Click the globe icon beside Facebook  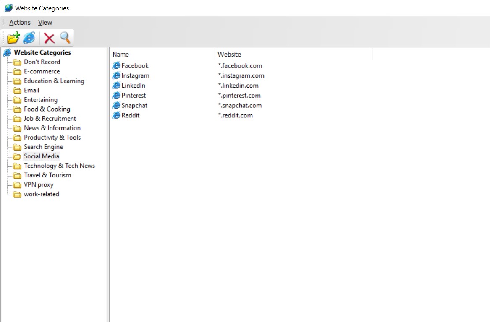tap(116, 65)
